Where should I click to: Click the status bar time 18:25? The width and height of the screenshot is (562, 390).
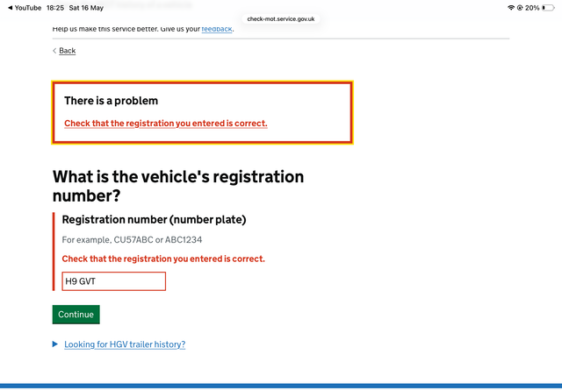55,8
